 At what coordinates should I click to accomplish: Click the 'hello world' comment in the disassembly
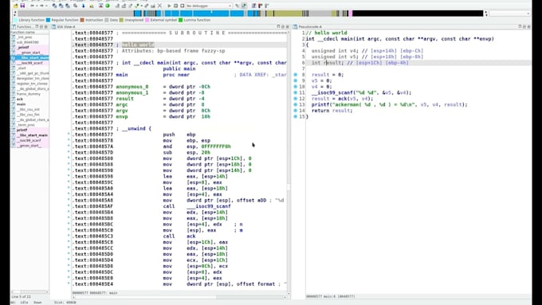[138, 45]
